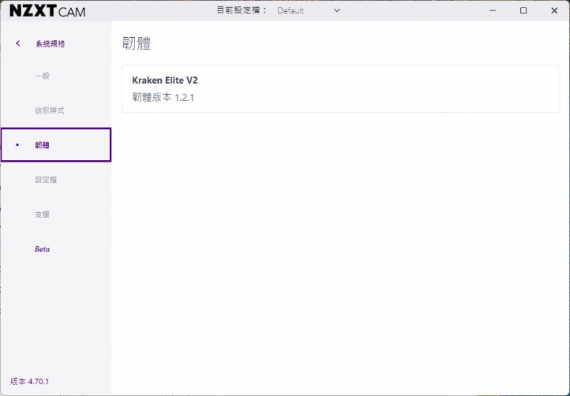
Task: Open the 支援 section
Action: [42, 215]
